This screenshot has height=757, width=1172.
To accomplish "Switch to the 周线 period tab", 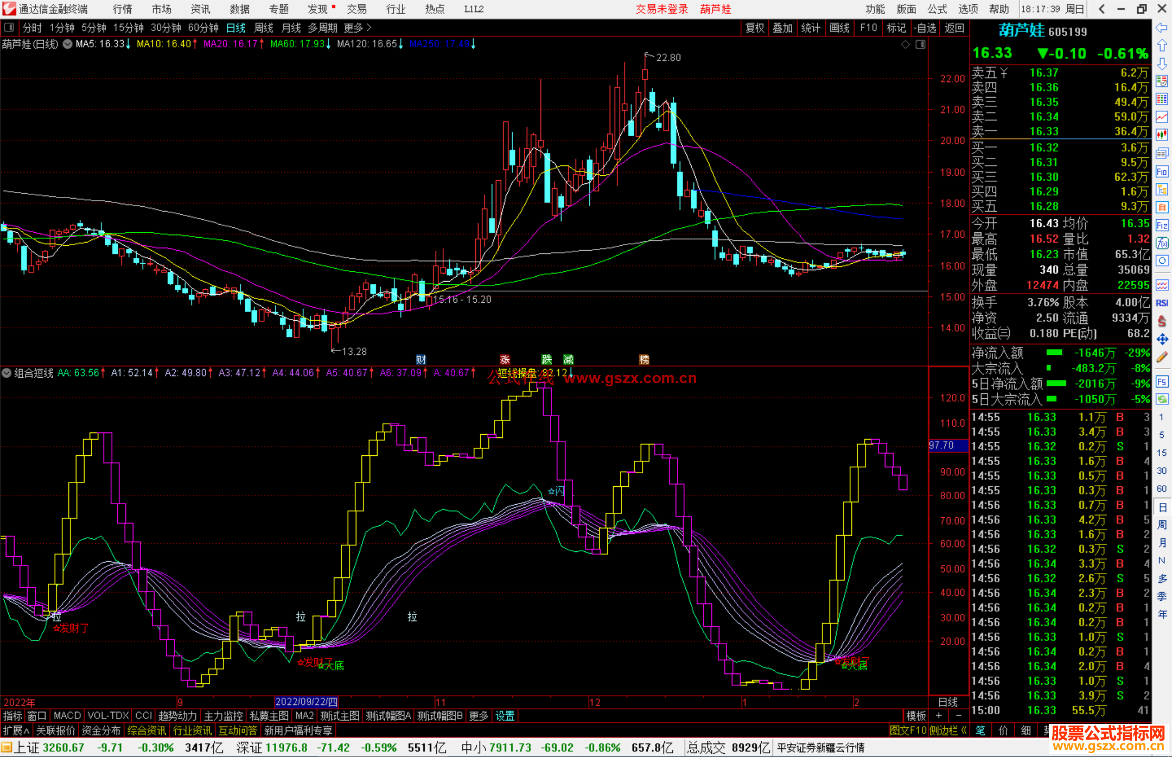I will (264, 28).
